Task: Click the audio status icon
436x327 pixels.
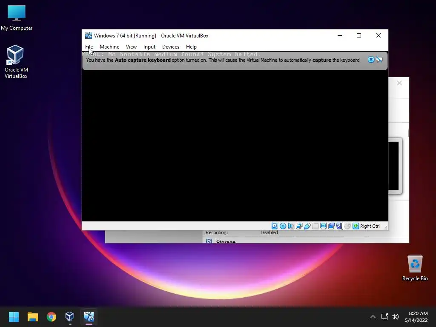Action: tap(291, 226)
